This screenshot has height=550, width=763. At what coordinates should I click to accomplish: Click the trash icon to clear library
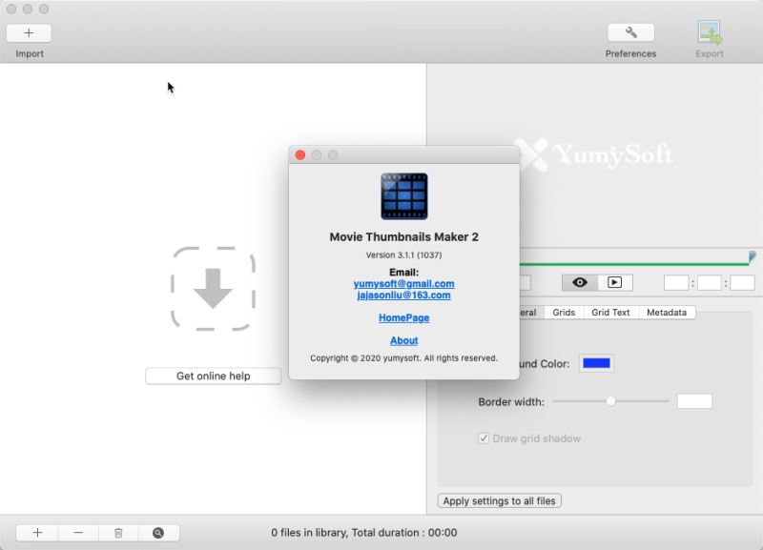coord(118,533)
